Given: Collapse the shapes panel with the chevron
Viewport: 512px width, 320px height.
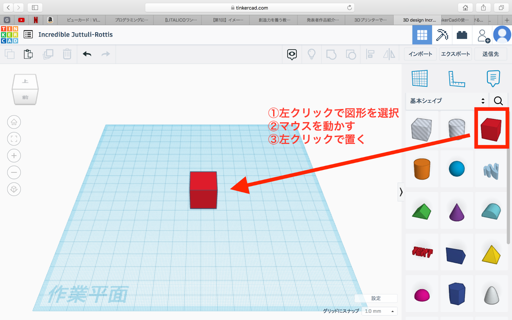Looking at the screenshot, I should [x=401, y=192].
